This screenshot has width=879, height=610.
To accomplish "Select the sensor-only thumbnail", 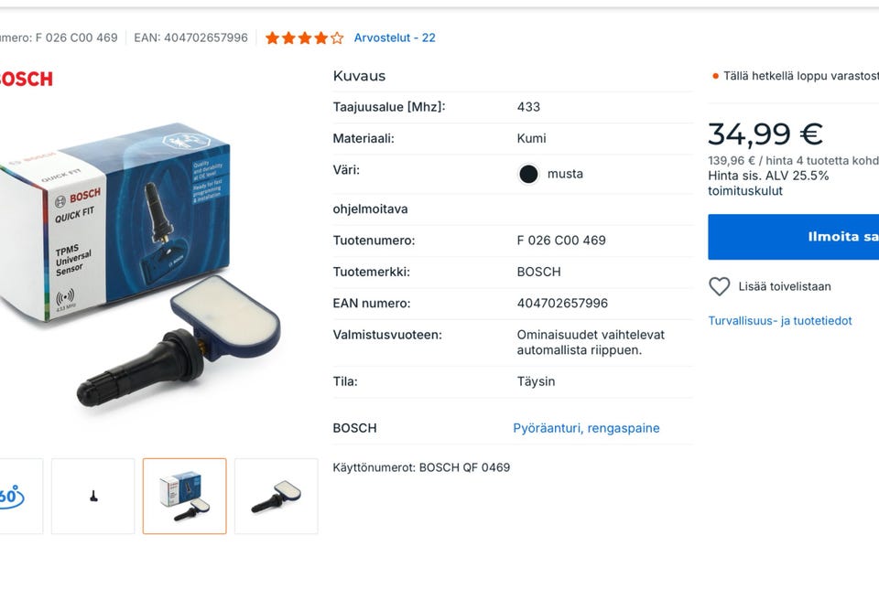I will (277, 497).
